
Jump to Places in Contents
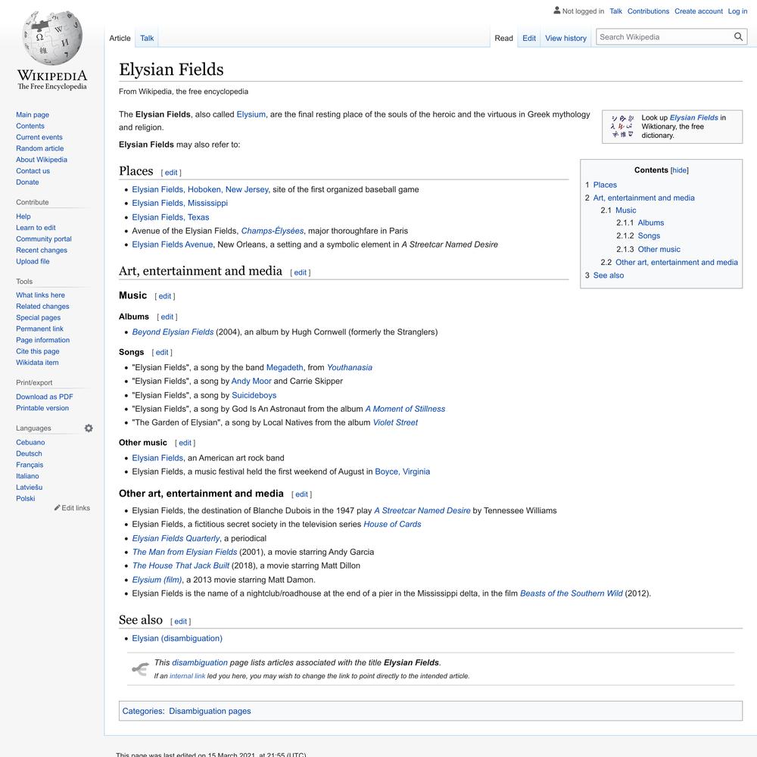pos(605,185)
